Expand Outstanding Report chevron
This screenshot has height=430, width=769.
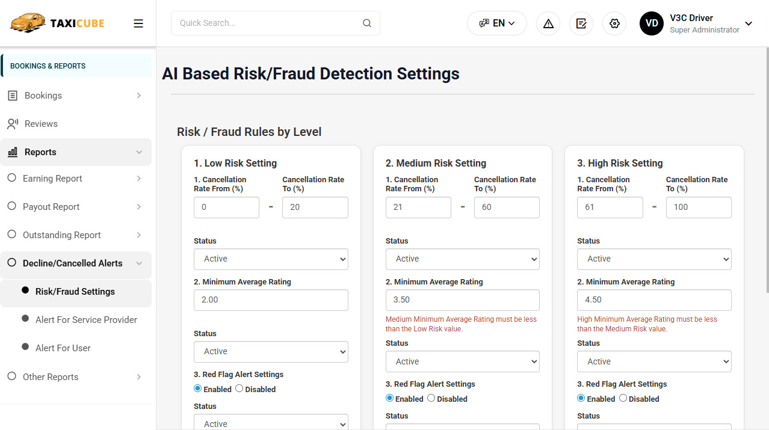(139, 235)
